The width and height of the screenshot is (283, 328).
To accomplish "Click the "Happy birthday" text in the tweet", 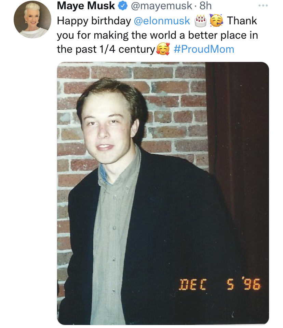I will pos(94,21).
